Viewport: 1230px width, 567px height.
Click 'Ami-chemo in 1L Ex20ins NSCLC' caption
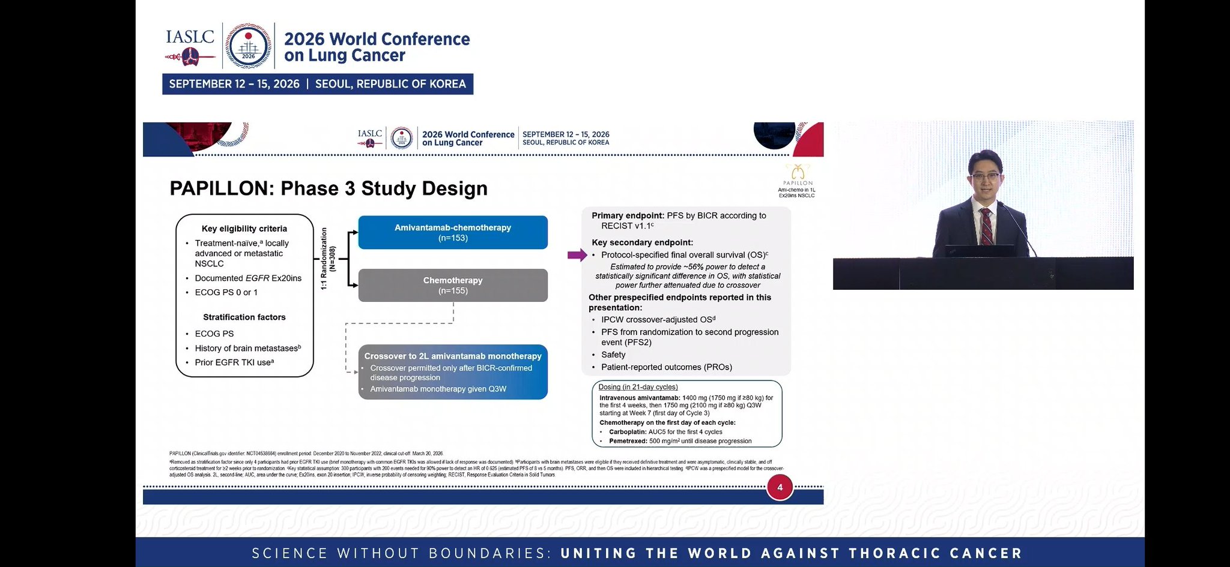[x=797, y=193]
